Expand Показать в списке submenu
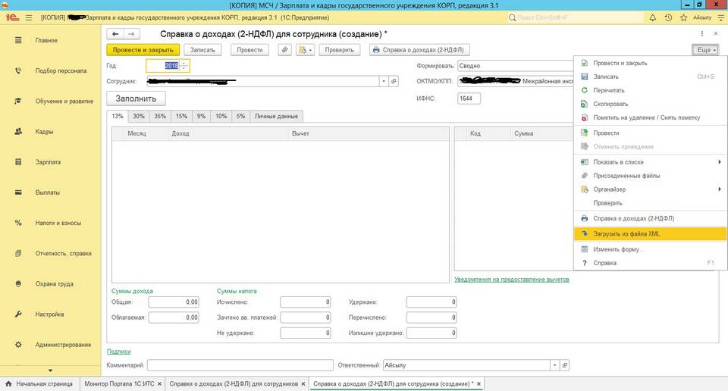Viewport: 728px width, 391px height. point(719,162)
